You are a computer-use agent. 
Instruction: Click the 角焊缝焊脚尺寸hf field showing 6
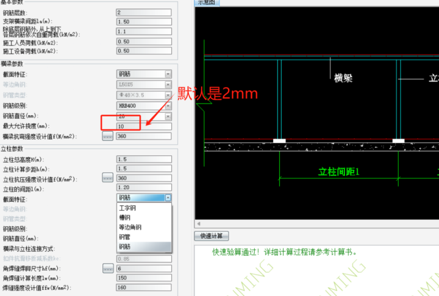coord(144,269)
